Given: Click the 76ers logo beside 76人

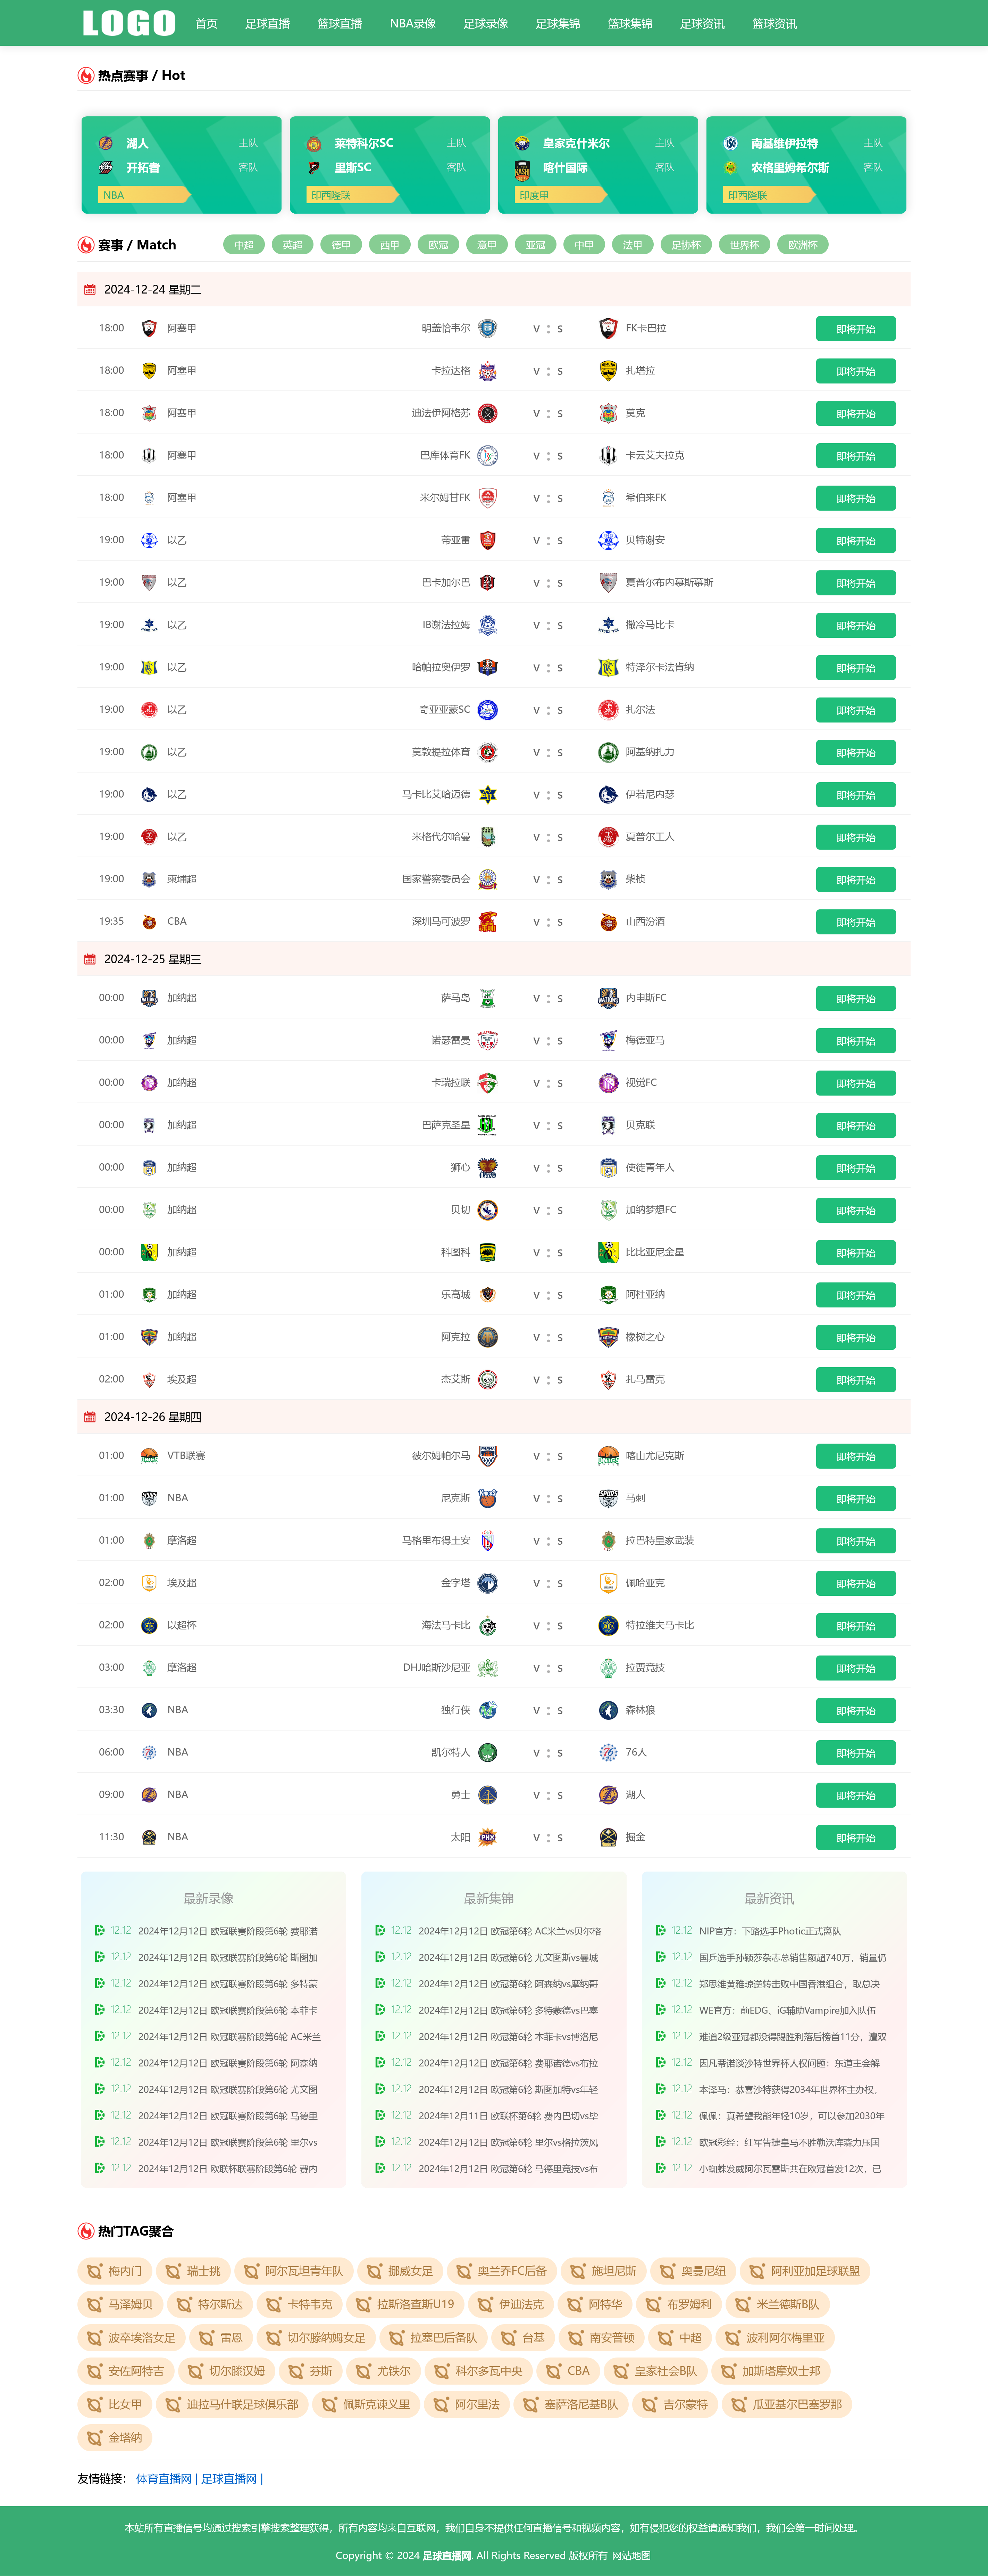Looking at the screenshot, I should pos(608,1752).
